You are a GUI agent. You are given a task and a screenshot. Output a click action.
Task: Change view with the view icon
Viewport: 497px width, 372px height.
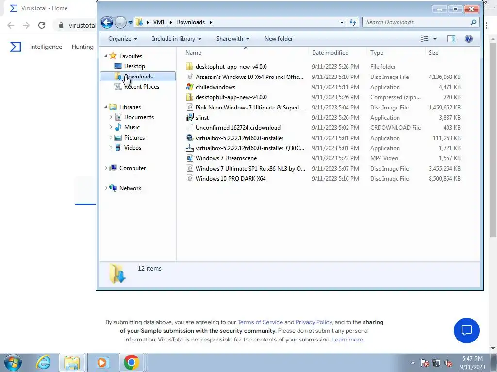tap(424, 39)
